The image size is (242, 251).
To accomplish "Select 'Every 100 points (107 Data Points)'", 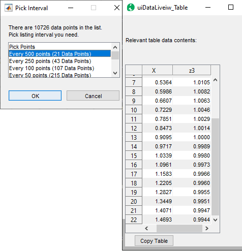I will coord(59,68).
